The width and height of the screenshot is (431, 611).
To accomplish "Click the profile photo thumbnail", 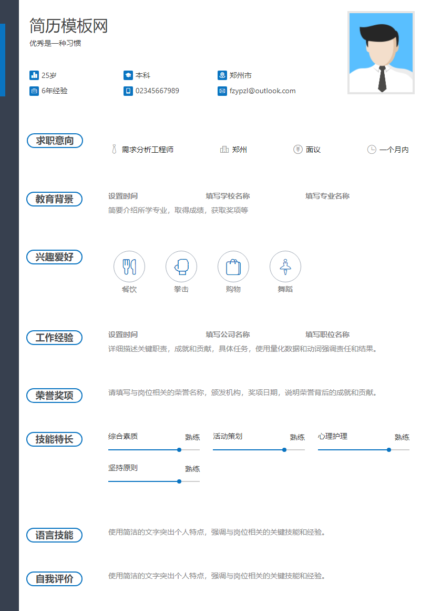I will click(381, 53).
